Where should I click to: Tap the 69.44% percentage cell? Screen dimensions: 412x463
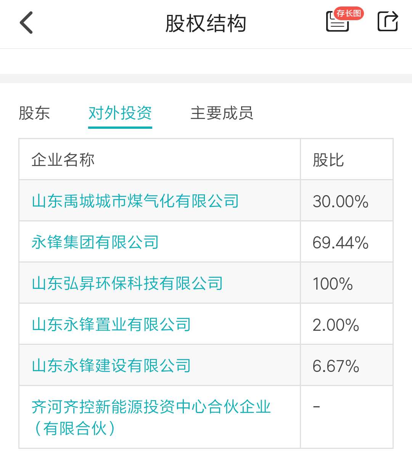pyautogui.click(x=340, y=242)
